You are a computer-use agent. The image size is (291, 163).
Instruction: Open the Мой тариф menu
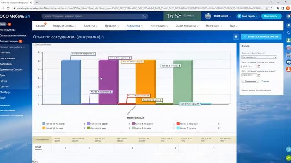click(x=248, y=16)
